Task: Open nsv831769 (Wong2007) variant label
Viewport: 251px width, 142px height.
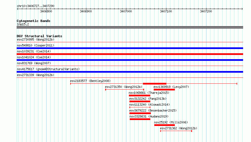Action: [x=34, y=63]
